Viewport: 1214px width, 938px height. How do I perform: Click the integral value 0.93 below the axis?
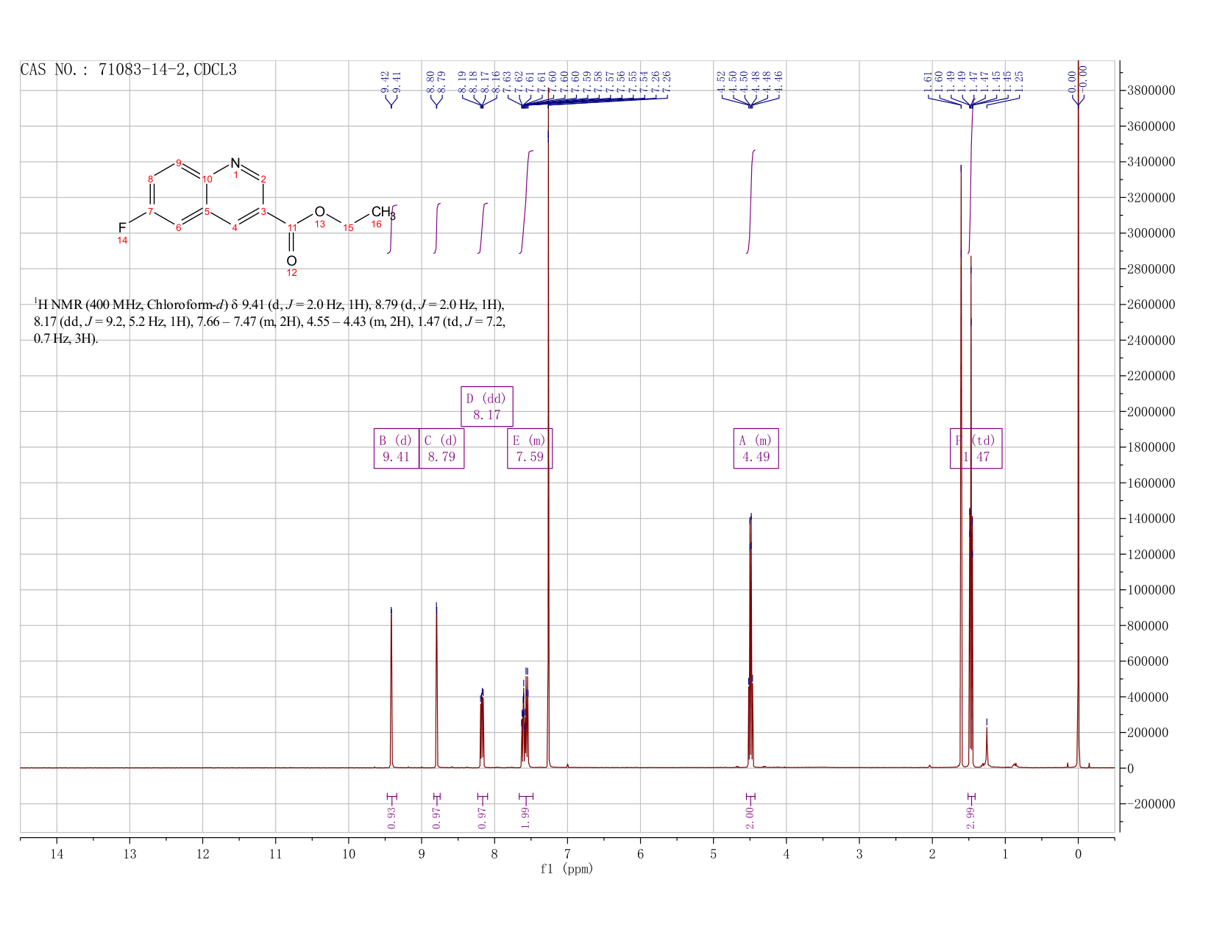click(391, 817)
